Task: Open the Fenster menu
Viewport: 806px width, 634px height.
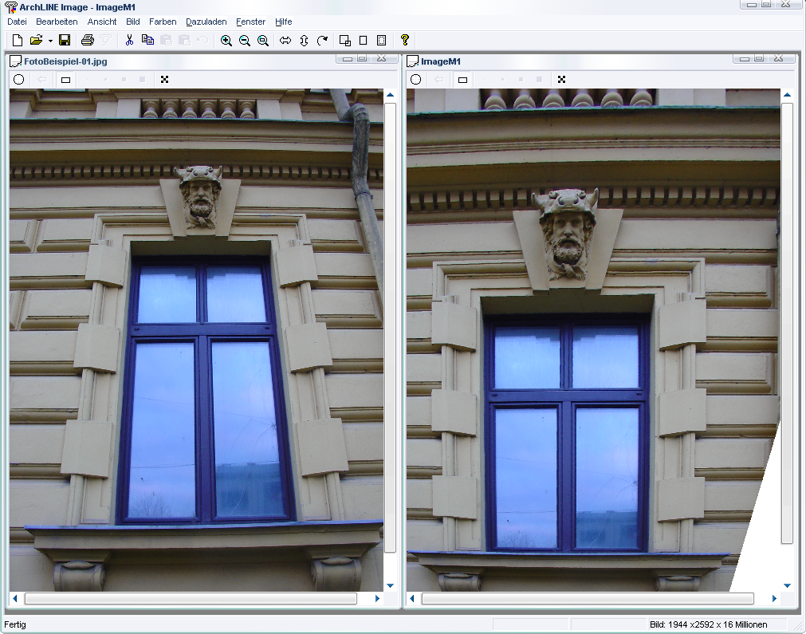Action: [251, 22]
